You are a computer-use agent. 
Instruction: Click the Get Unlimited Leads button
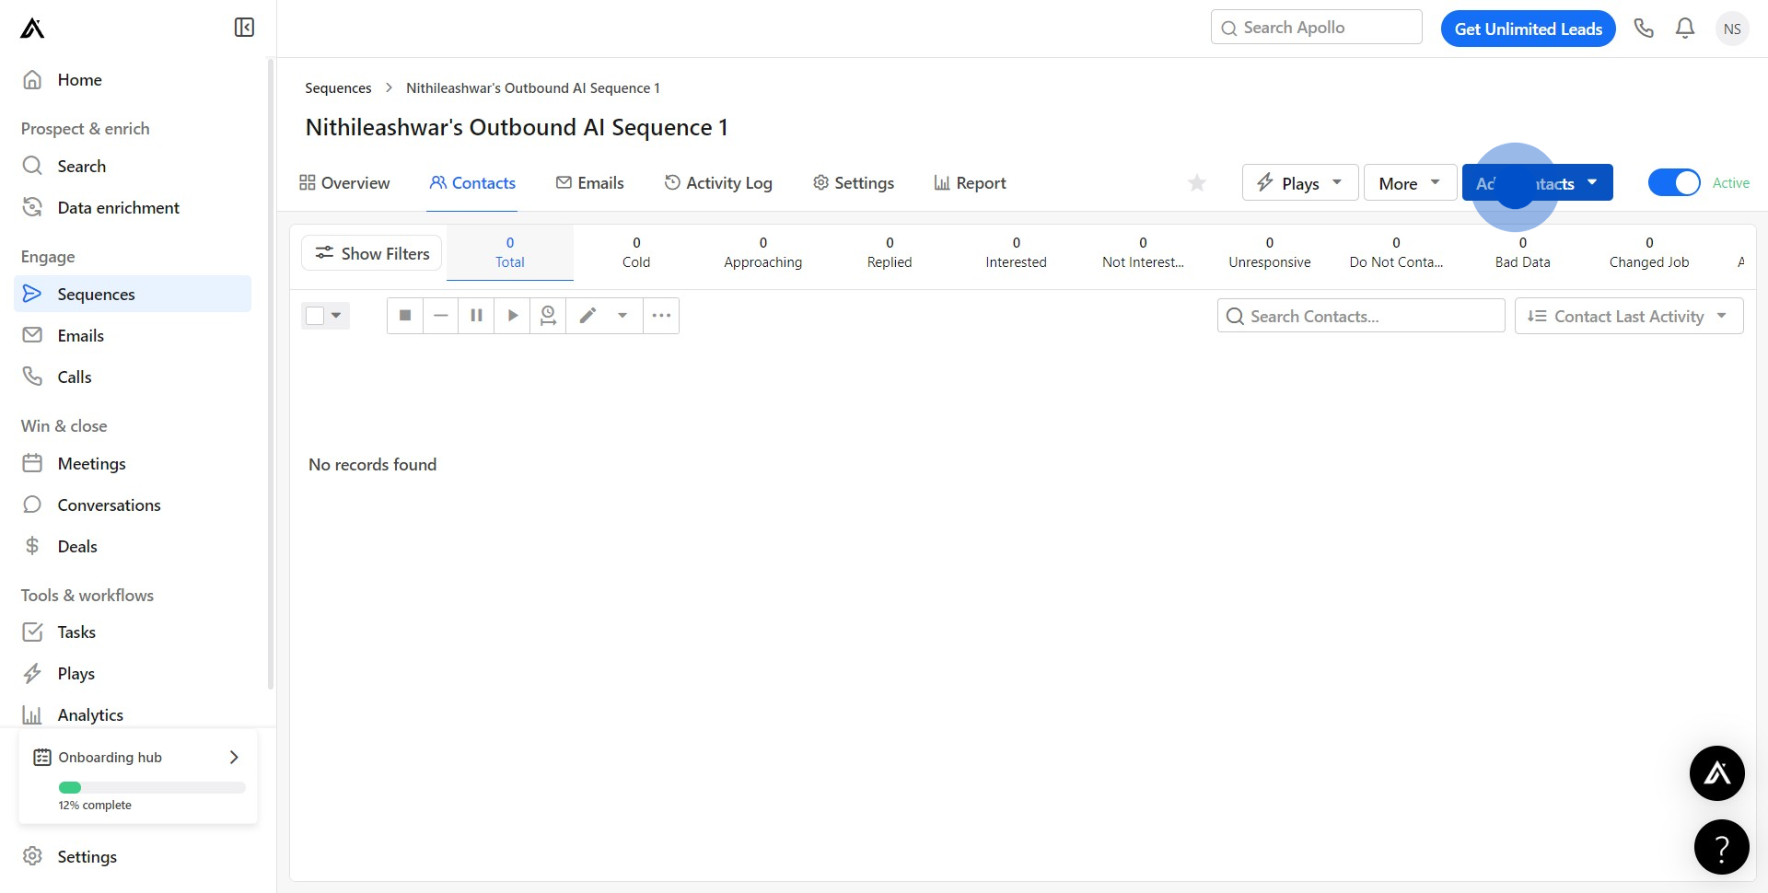pyautogui.click(x=1528, y=28)
